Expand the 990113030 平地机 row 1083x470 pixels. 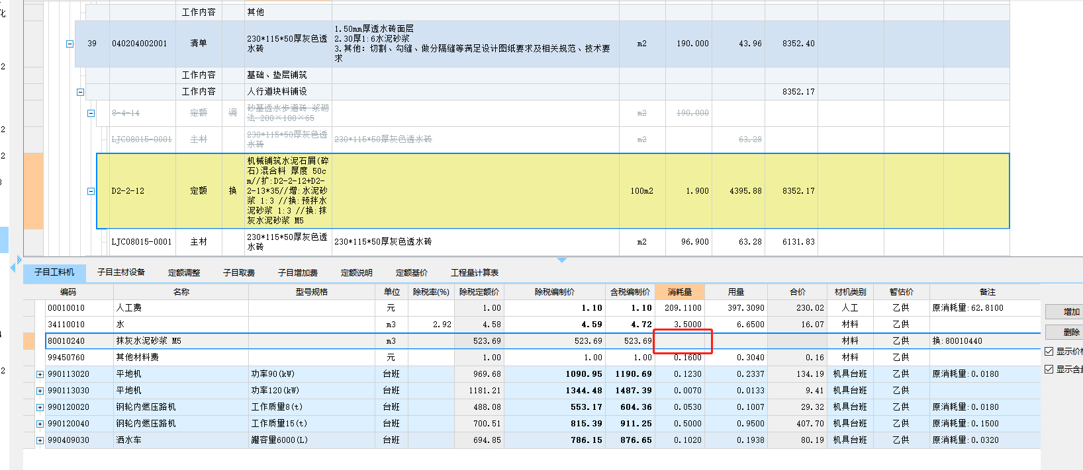tap(40, 391)
